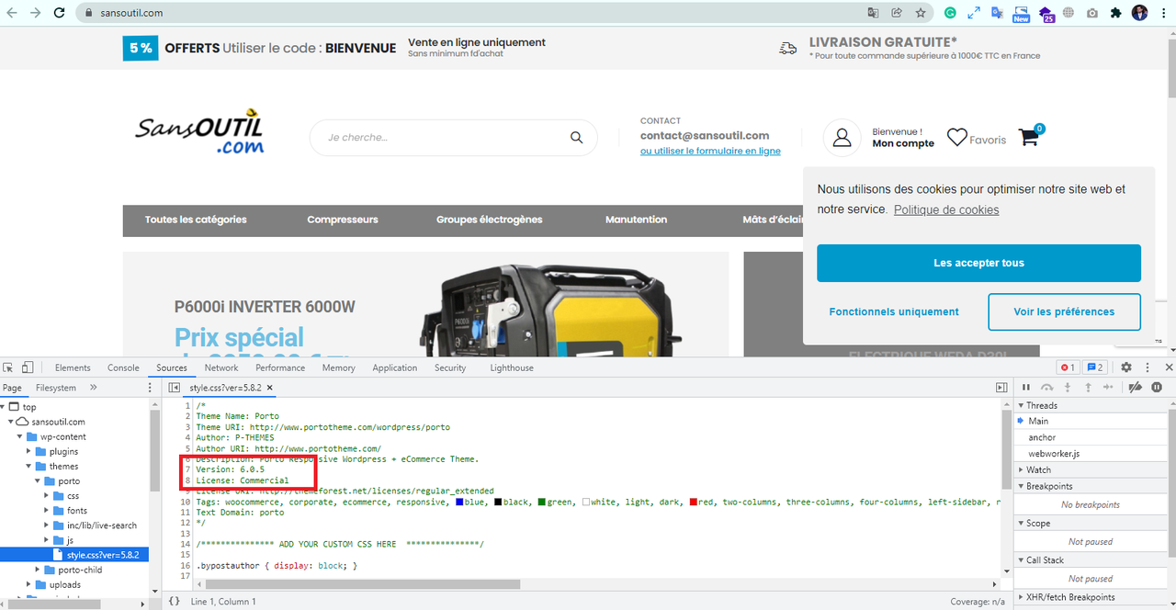Open the Compresseurs menu item
The image size is (1176, 610).
343,220
